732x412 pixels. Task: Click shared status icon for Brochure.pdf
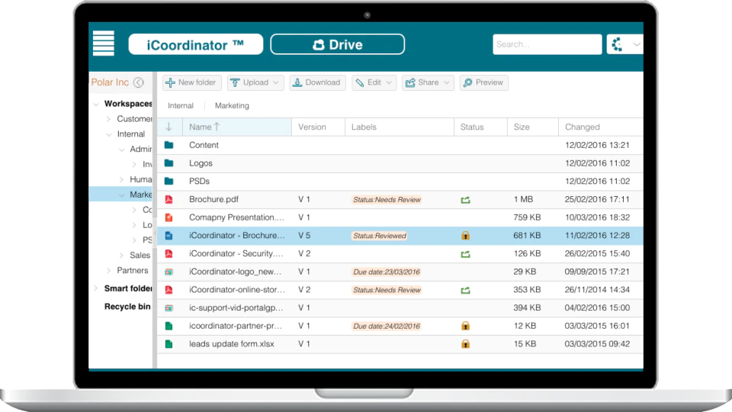pyautogui.click(x=465, y=200)
